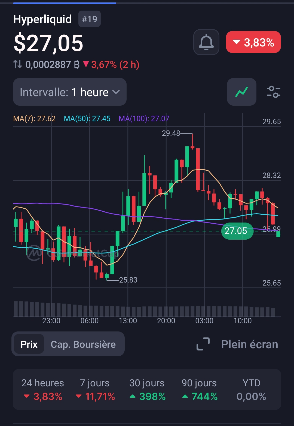Tap the 25.65 price axis label

(x=272, y=283)
